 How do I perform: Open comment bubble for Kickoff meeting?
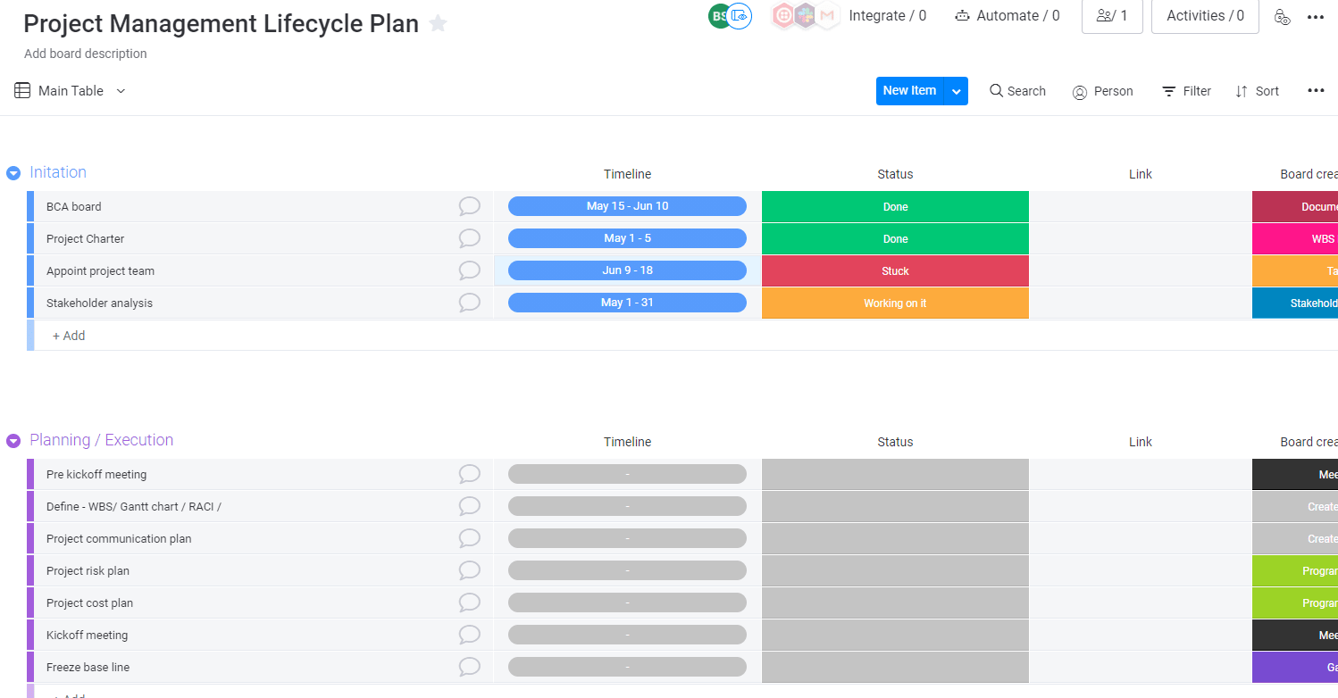470,635
